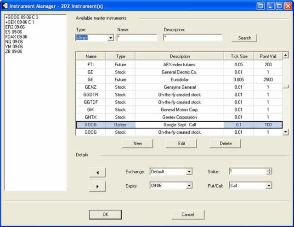Click the table scrollbar thumb

tap(286, 86)
